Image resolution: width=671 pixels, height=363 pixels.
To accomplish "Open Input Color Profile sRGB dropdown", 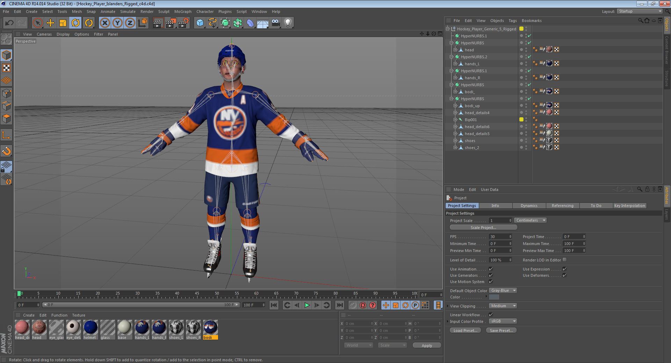I will click(503, 321).
